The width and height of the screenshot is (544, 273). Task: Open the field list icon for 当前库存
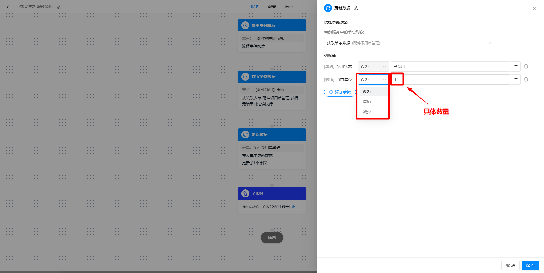pos(516,80)
